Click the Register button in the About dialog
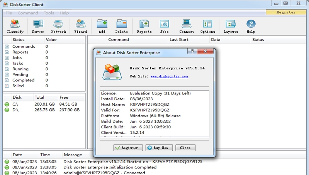The height and width of the screenshot is (175, 309). 128,148
